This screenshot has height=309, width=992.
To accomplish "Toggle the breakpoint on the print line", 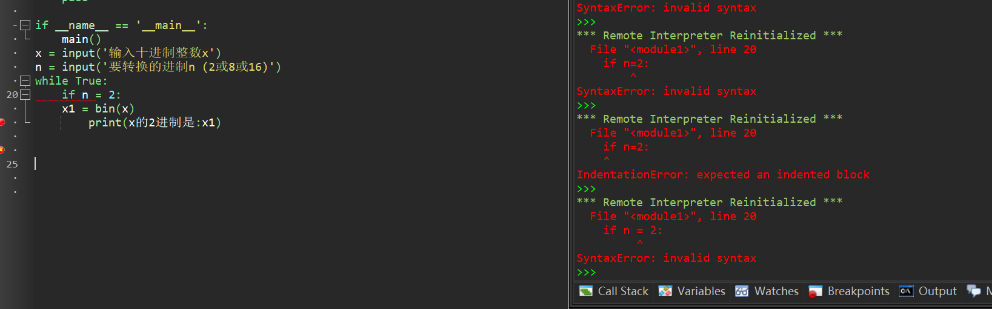I will click(2, 123).
